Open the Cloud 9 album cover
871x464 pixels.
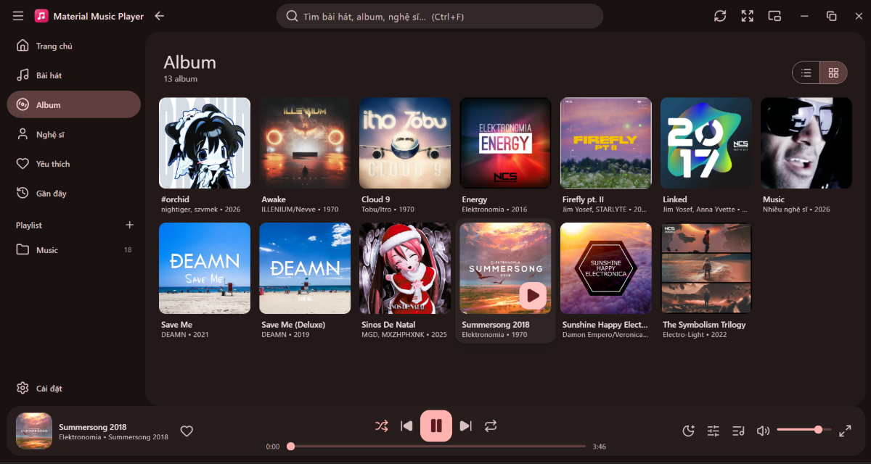405,143
